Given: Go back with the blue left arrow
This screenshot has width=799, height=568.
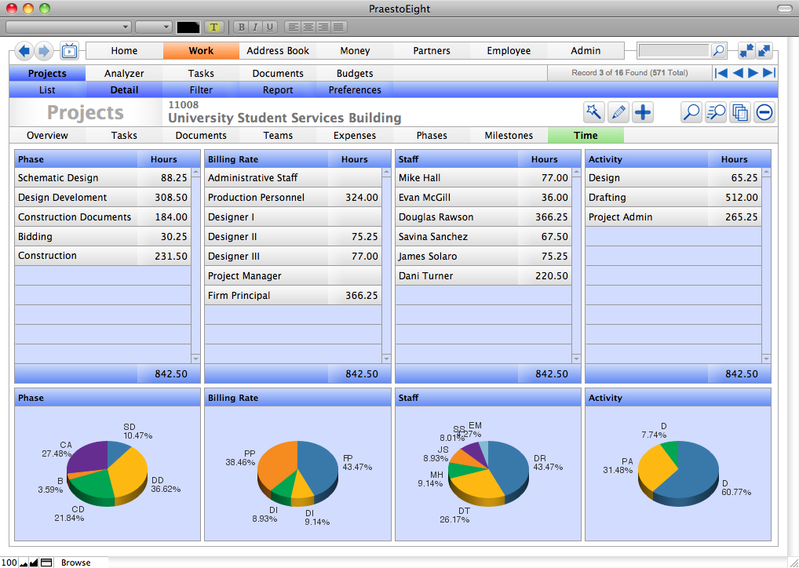Looking at the screenshot, I should [x=24, y=51].
